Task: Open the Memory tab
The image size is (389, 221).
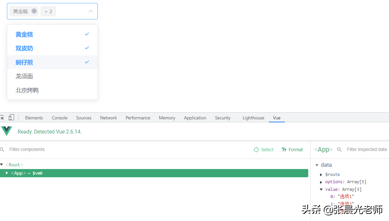Action: click(167, 118)
